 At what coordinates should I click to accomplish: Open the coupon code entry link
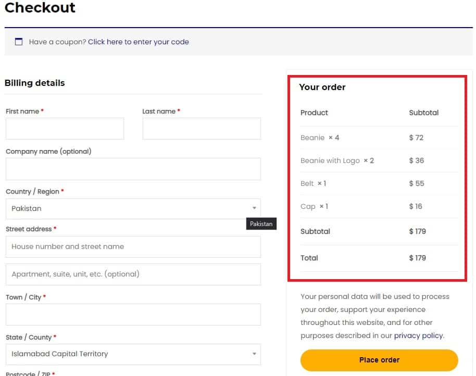139,42
